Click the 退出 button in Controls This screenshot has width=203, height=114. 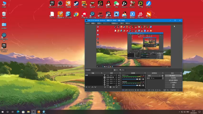173,87
